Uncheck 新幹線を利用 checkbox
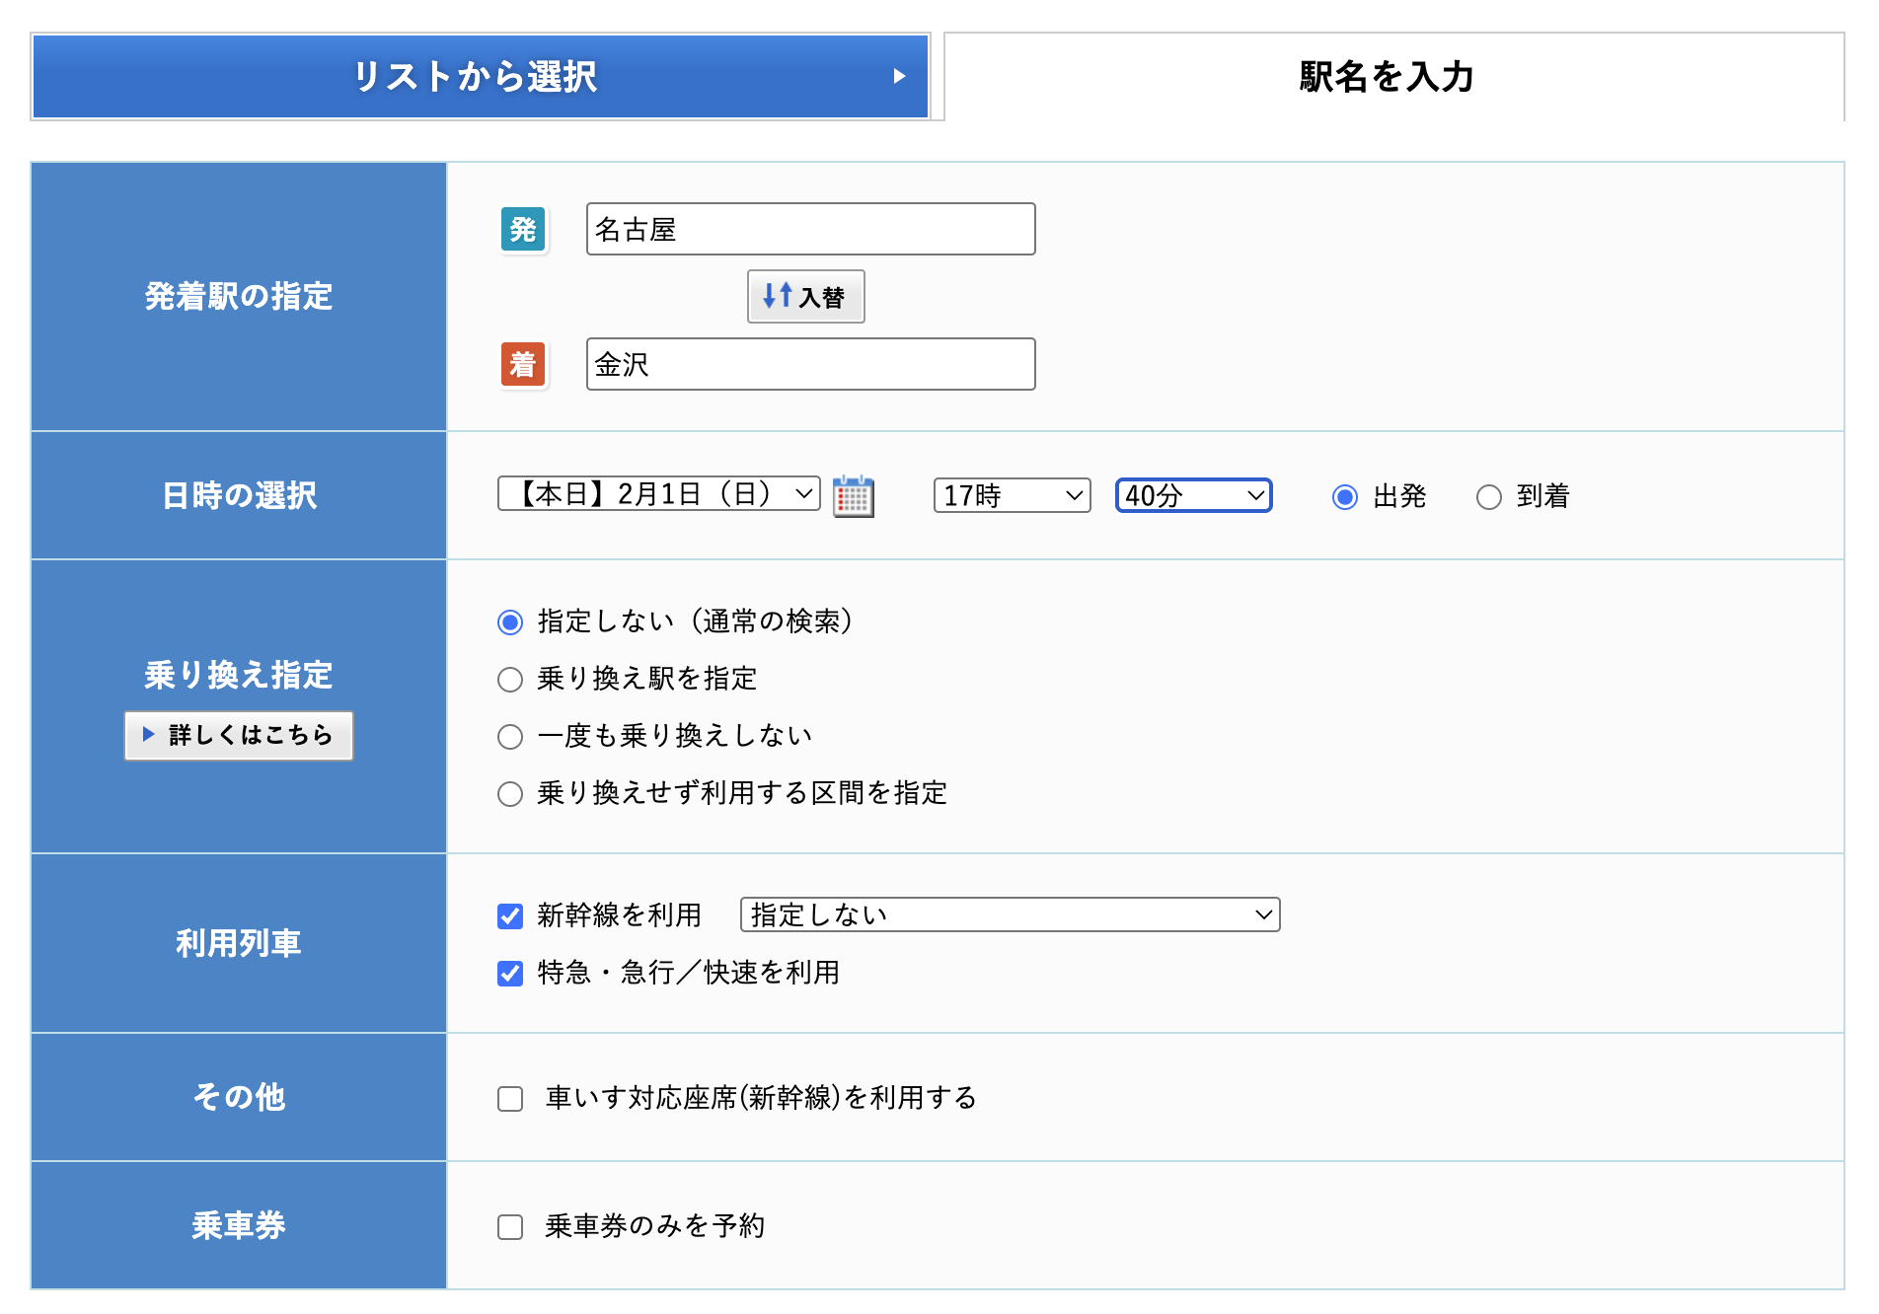The height and width of the screenshot is (1314, 1879). (509, 915)
